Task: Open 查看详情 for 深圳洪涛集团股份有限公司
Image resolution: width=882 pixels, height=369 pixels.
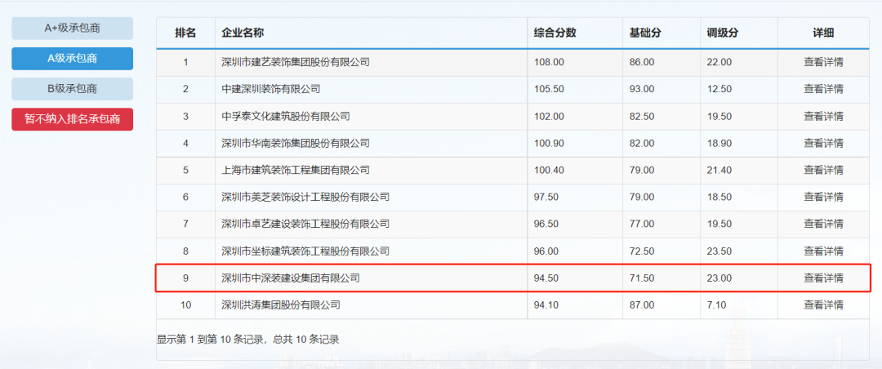Action: pos(823,305)
